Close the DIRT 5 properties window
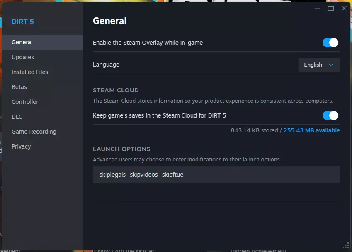352x252 pixels. [x=344, y=8]
